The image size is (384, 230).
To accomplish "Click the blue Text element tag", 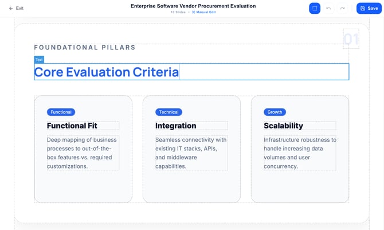I will (39, 60).
